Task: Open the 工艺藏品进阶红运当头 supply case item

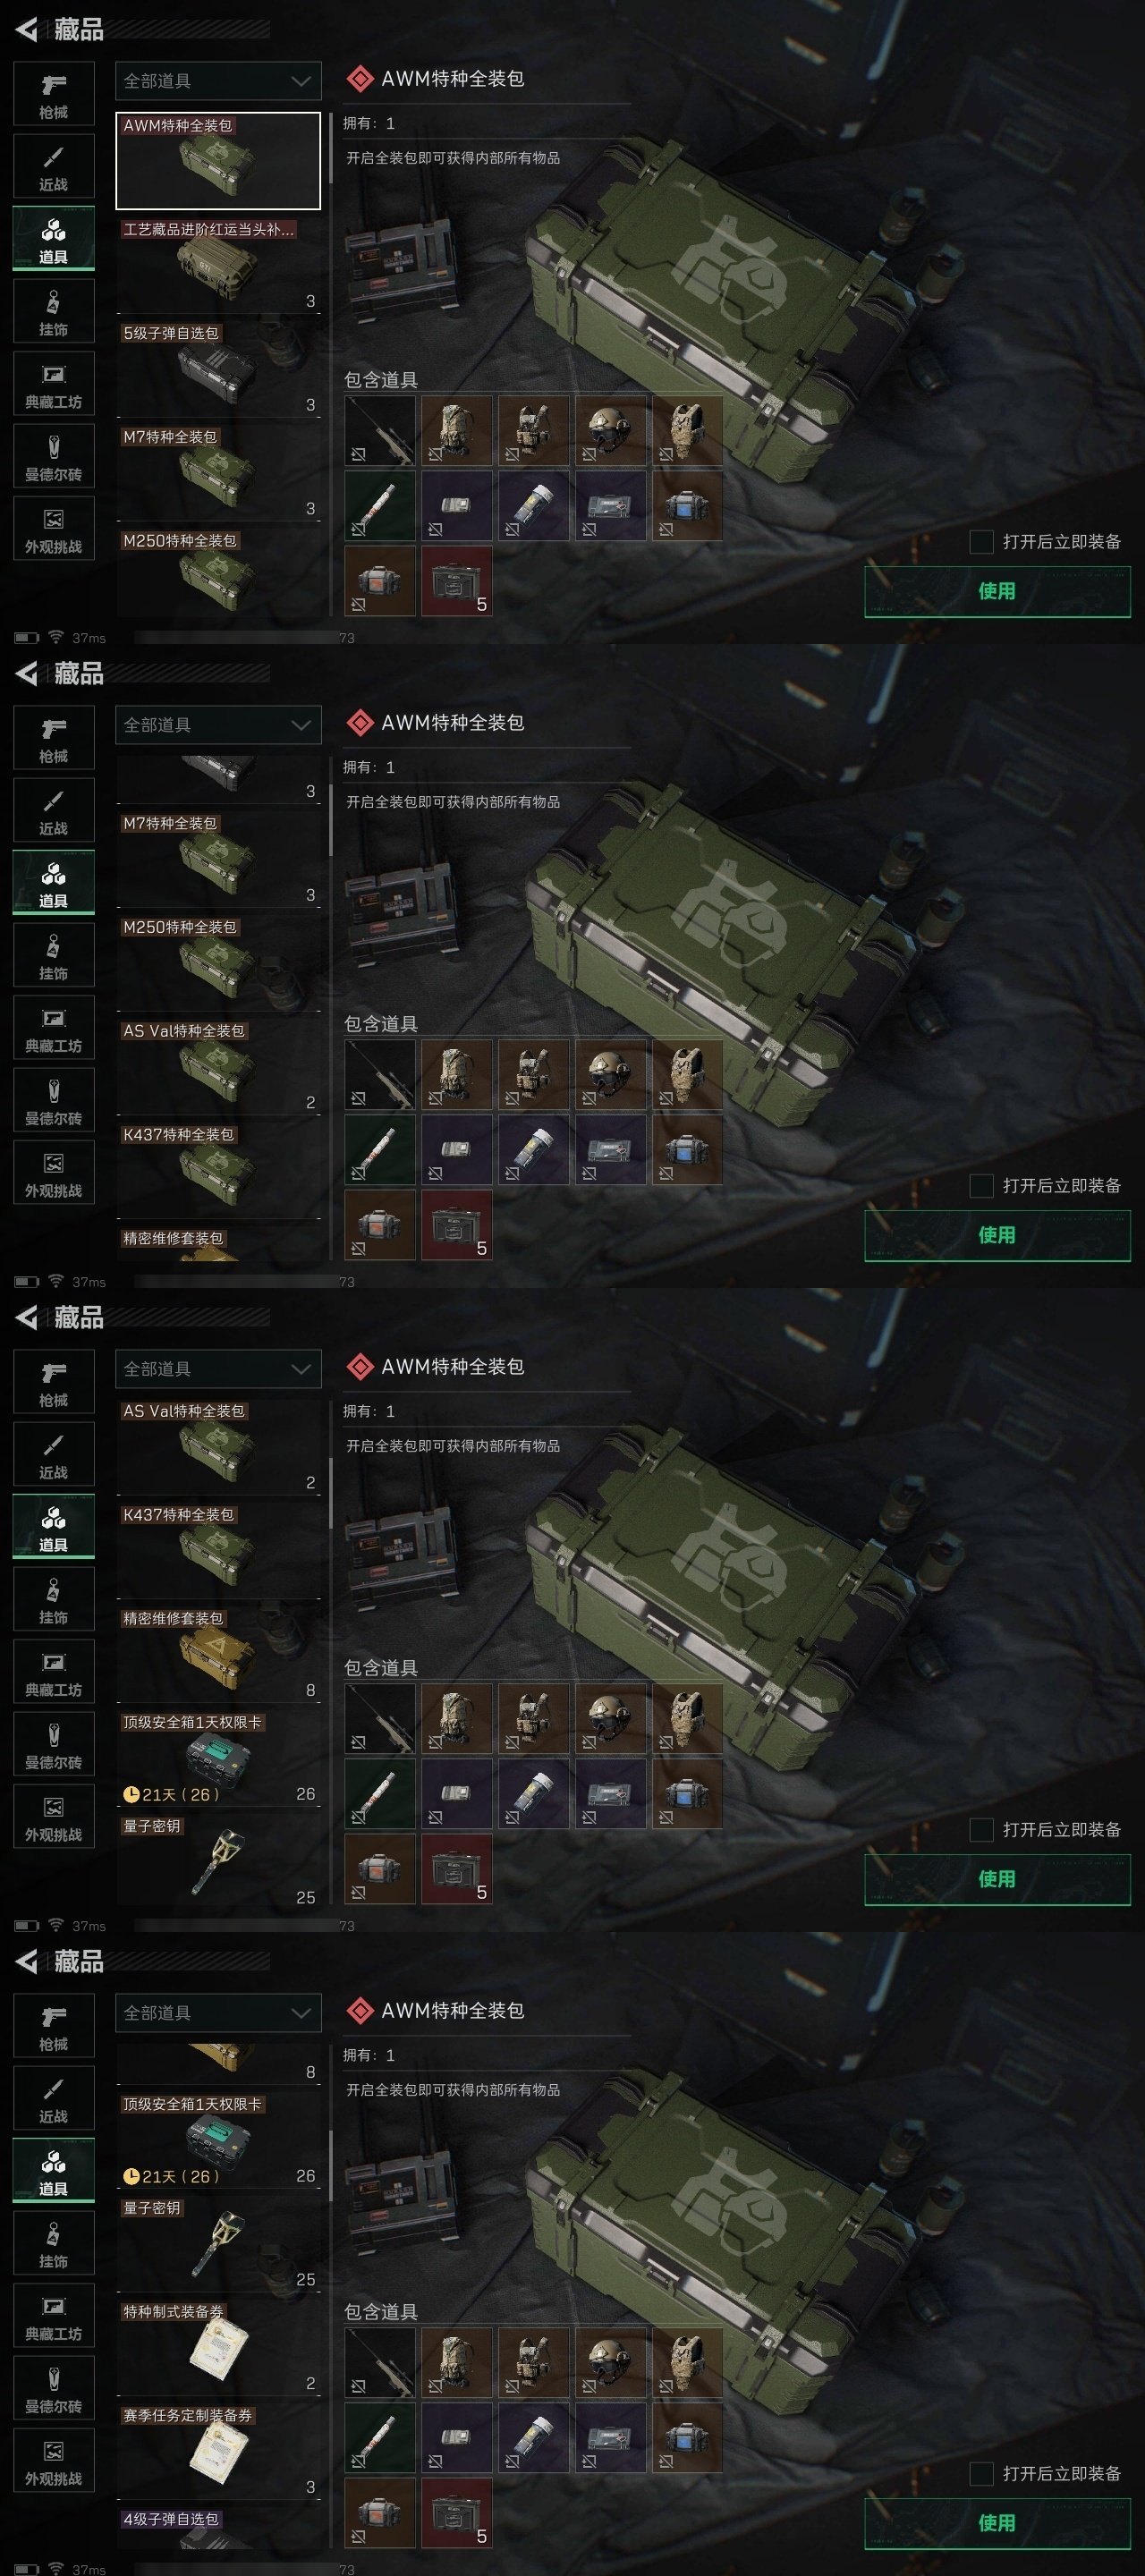Action: click(x=218, y=265)
